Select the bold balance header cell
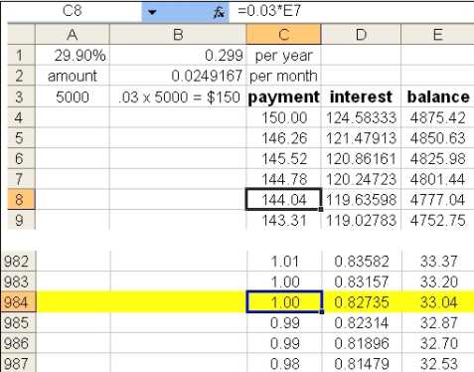Viewport: 474px width, 372px height. coord(437,96)
